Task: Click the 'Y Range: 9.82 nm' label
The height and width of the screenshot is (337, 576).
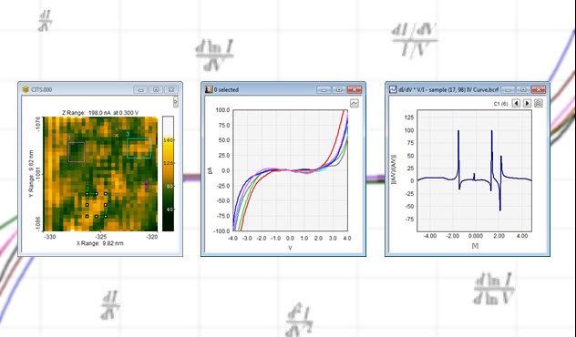Action: tap(32, 174)
